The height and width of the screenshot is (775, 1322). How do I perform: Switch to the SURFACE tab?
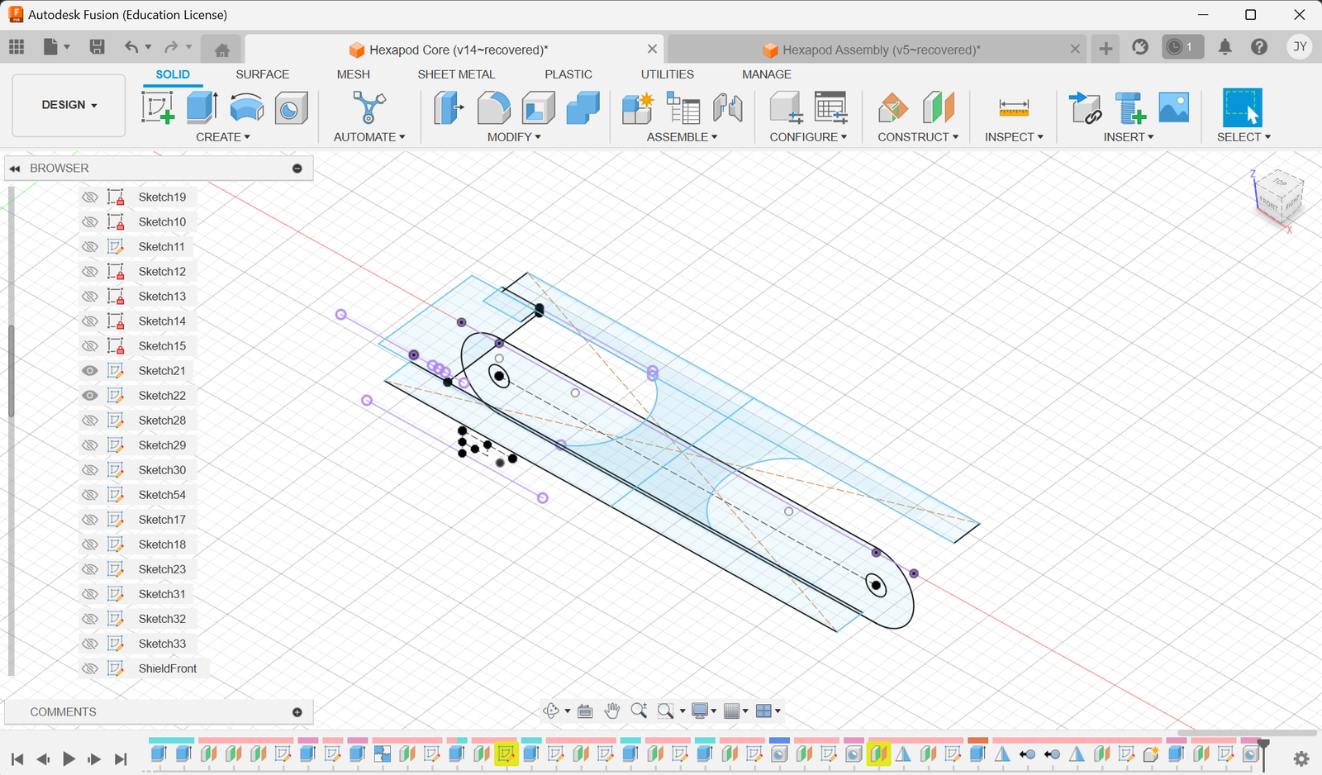pos(262,74)
